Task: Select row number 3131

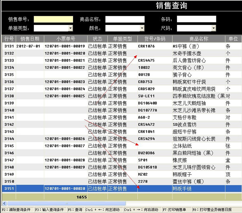Action: click(x=9, y=46)
